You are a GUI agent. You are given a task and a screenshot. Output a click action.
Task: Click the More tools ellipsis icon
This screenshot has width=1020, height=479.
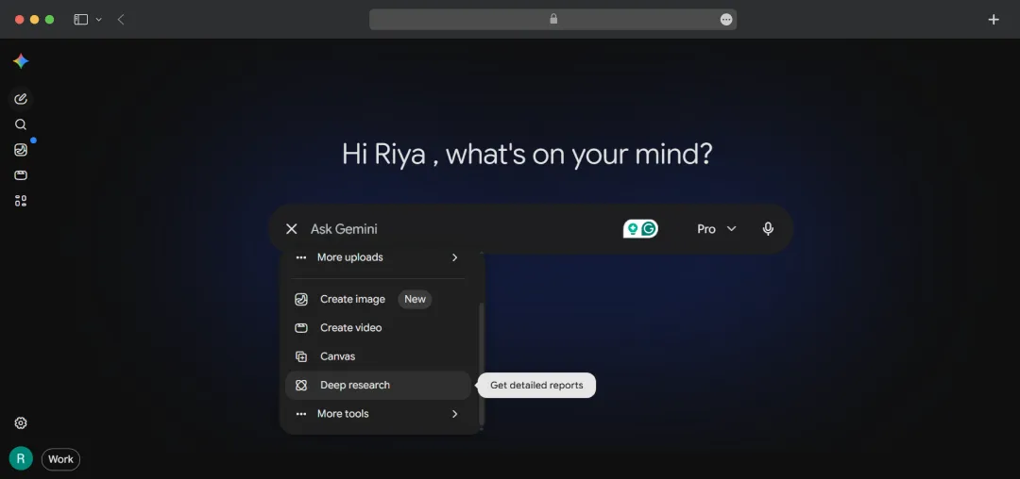tap(301, 413)
